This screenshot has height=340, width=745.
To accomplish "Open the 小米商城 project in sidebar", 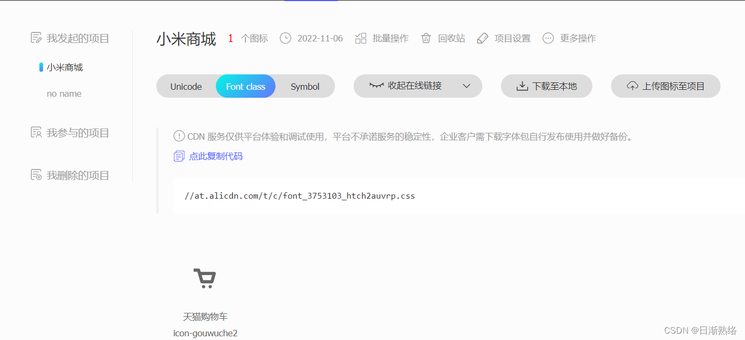I will coord(65,67).
